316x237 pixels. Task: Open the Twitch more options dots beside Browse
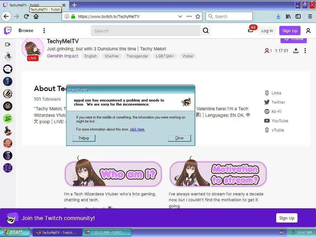[x=44, y=31]
